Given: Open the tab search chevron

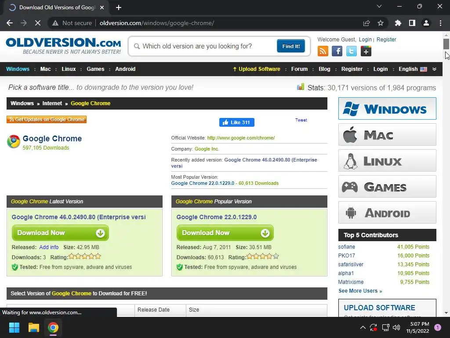Looking at the screenshot, I should [379, 6].
